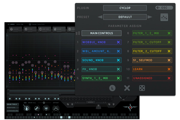Select the SOUND_KNOB parameter slot
This screenshot has width=180, height=120.
click(x=101, y=60)
